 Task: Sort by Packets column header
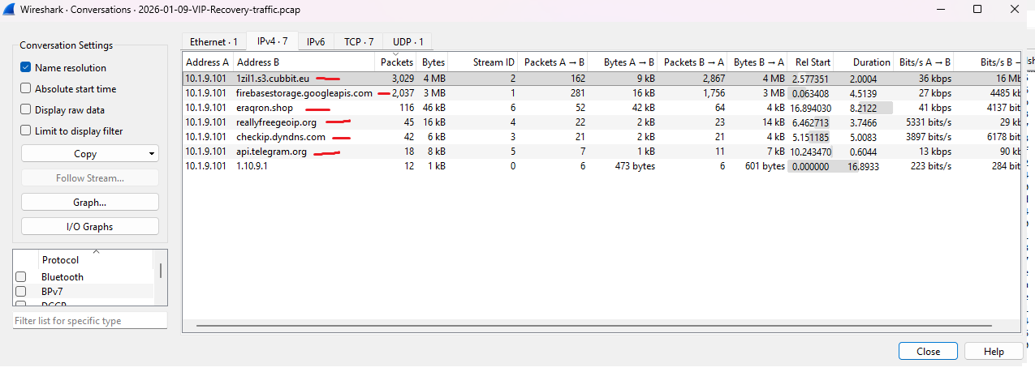396,62
